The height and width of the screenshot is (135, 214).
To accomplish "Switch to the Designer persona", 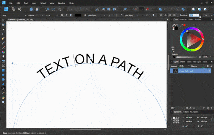I will (x=6, y=9).
